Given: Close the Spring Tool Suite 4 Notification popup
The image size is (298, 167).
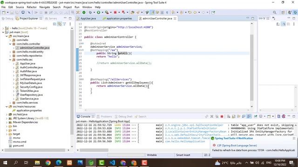Looking at the screenshot, I should [294, 138].
